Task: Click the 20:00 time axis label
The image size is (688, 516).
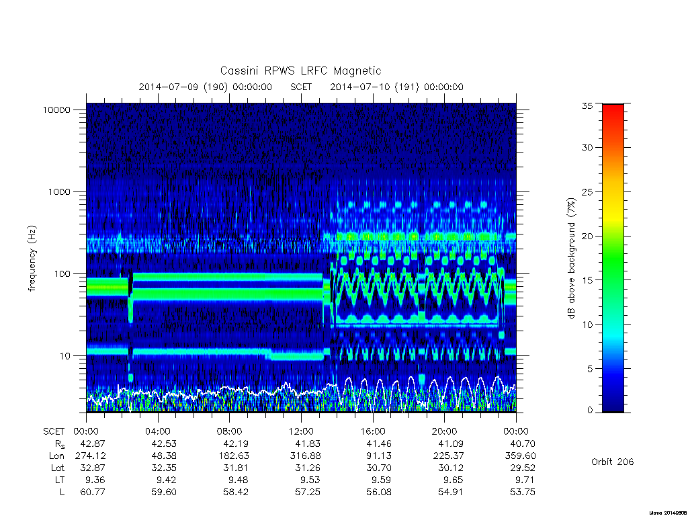Action: click(x=445, y=431)
